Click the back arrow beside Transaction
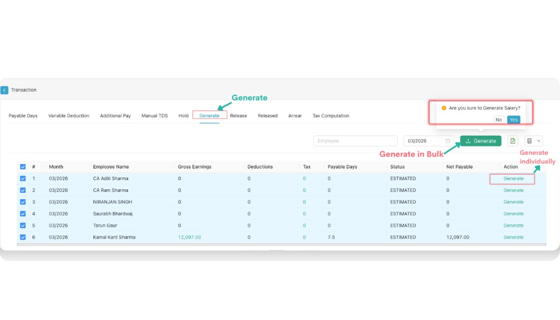 pyautogui.click(x=4, y=90)
